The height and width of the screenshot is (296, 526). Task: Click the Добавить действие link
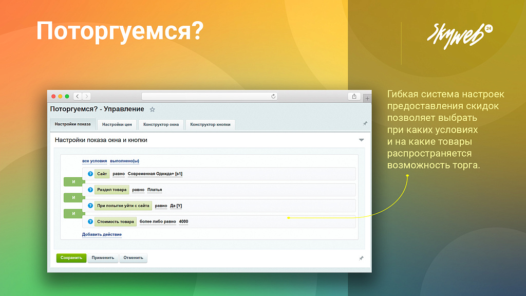[x=101, y=234]
